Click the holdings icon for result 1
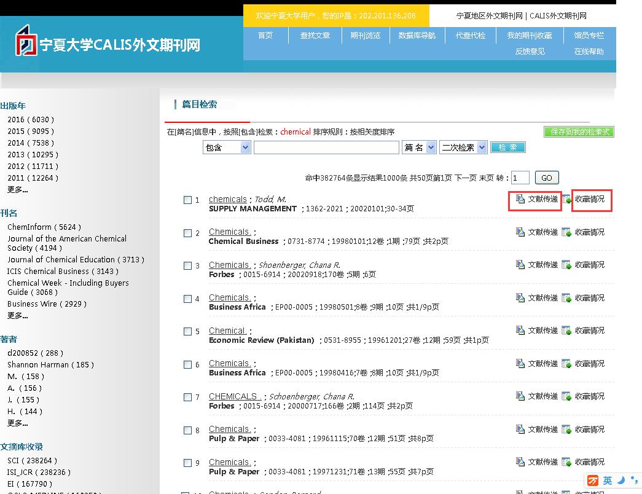642x494 pixels. 566,200
